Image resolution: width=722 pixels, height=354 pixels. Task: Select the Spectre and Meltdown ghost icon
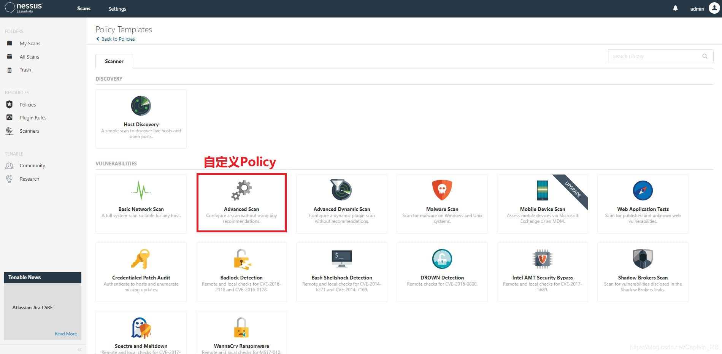[x=141, y=328]
